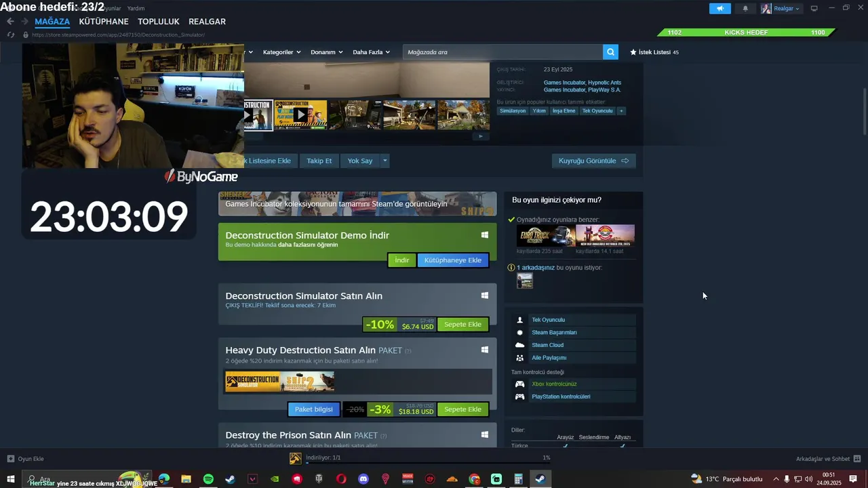Go back using the Steam back arrow
Screen dimensions: 868x488
pos(10,22)
